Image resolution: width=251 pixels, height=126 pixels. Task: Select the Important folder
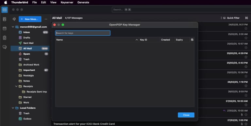[x=30, y=70]
